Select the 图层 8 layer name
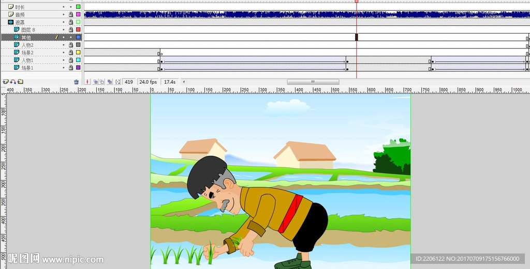 [x=28, y=29]
